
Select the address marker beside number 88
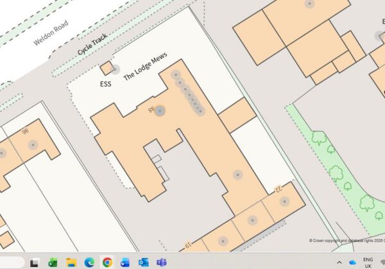pyautogui.click(x=160, y=111)
